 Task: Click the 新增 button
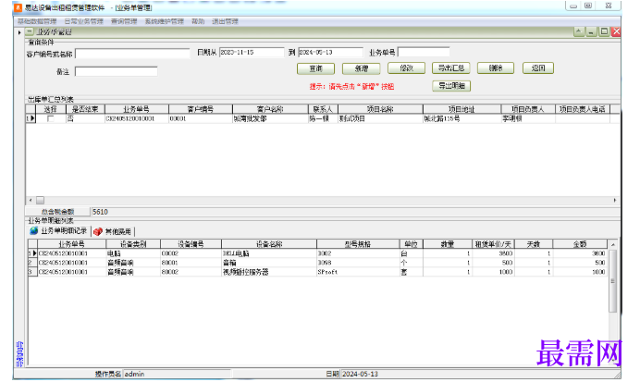point(362,68)
